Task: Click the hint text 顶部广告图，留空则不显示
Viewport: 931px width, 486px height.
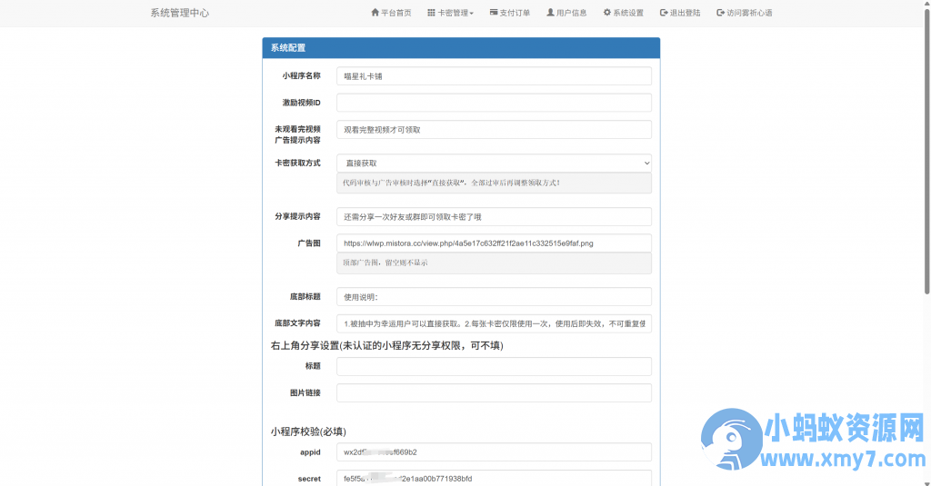Action: click(x=385, y=263)
